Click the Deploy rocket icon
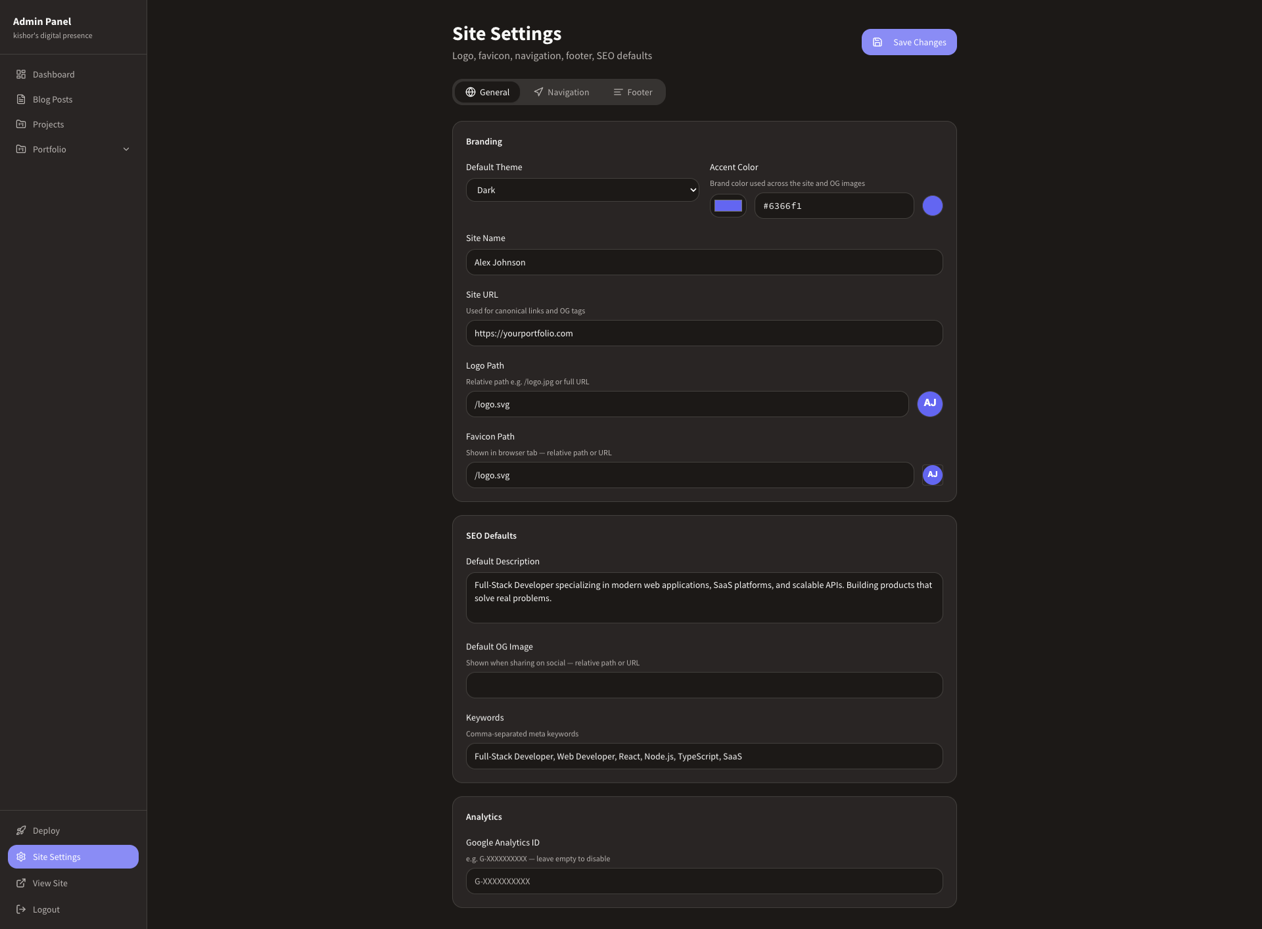1262x929 pixels. [x=21, y=830]
